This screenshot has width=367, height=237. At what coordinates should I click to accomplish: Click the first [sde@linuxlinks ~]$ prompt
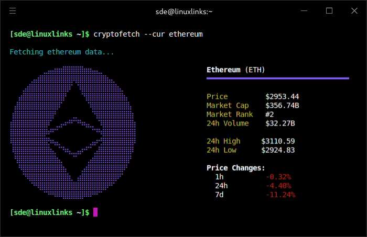coord(50,34)
